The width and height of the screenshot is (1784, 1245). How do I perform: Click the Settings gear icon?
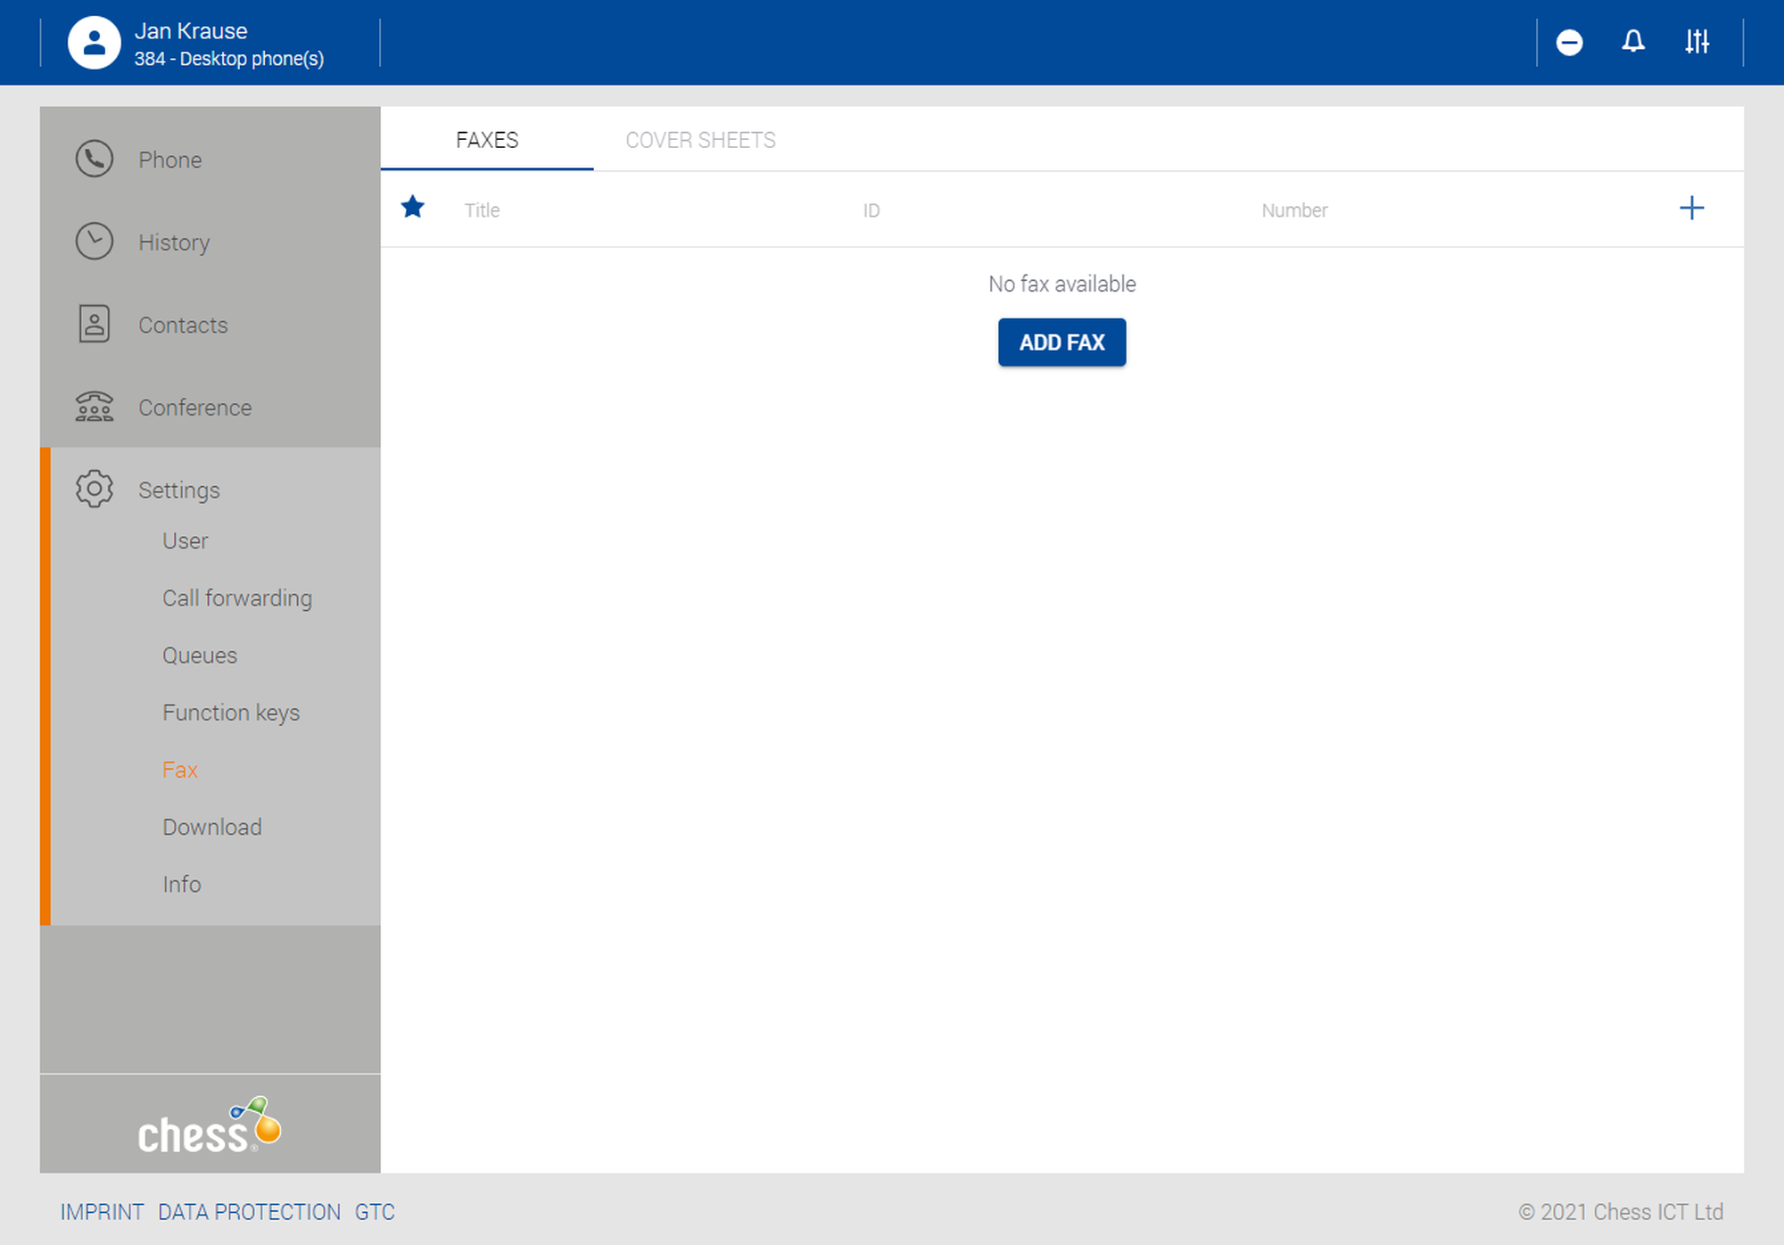(94, 490)
